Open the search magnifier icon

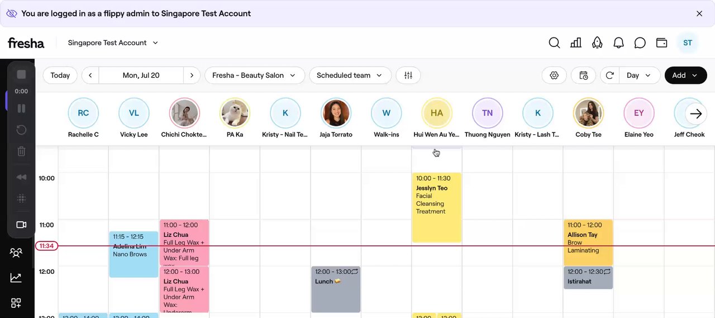pos(554,43)
